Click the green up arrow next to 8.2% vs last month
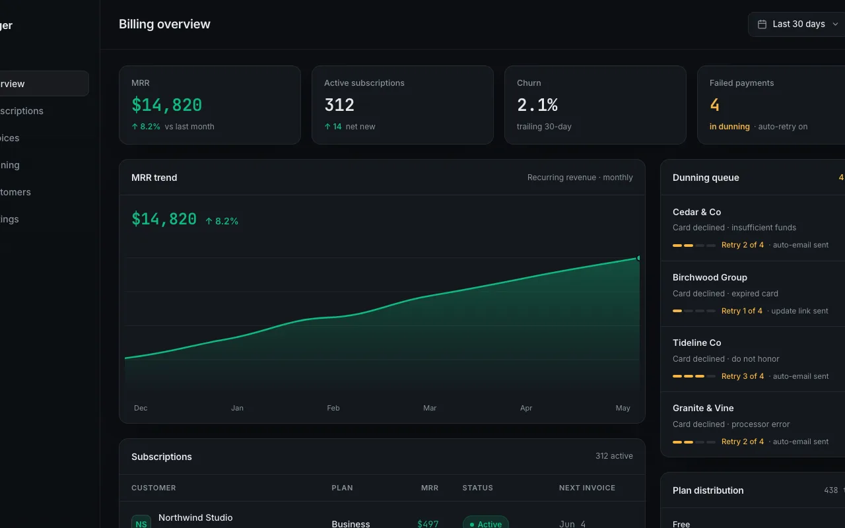 click(x=135, y=127)
